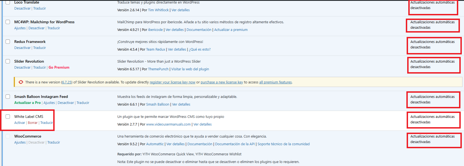Screen dimensions: 464x166
Task: Click the WooCommerce plugin name
Action: click(x=28, y=136)
